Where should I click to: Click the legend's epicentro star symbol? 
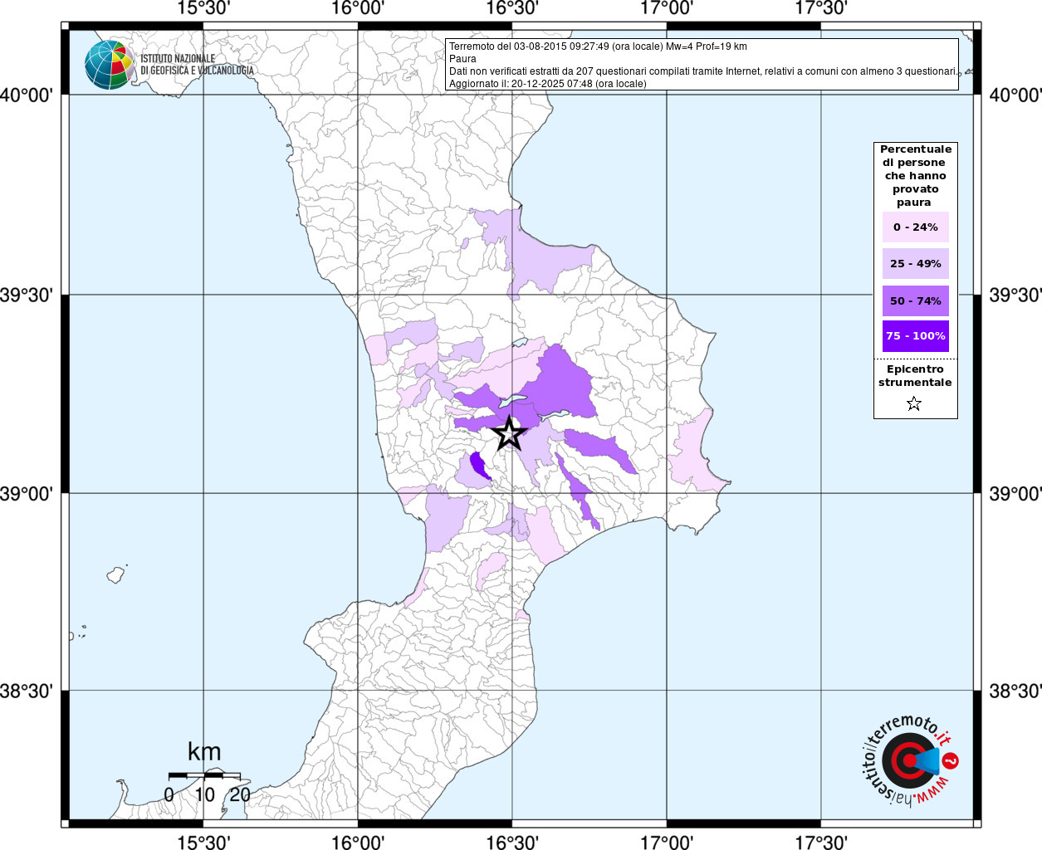click(x=914, y=404)
